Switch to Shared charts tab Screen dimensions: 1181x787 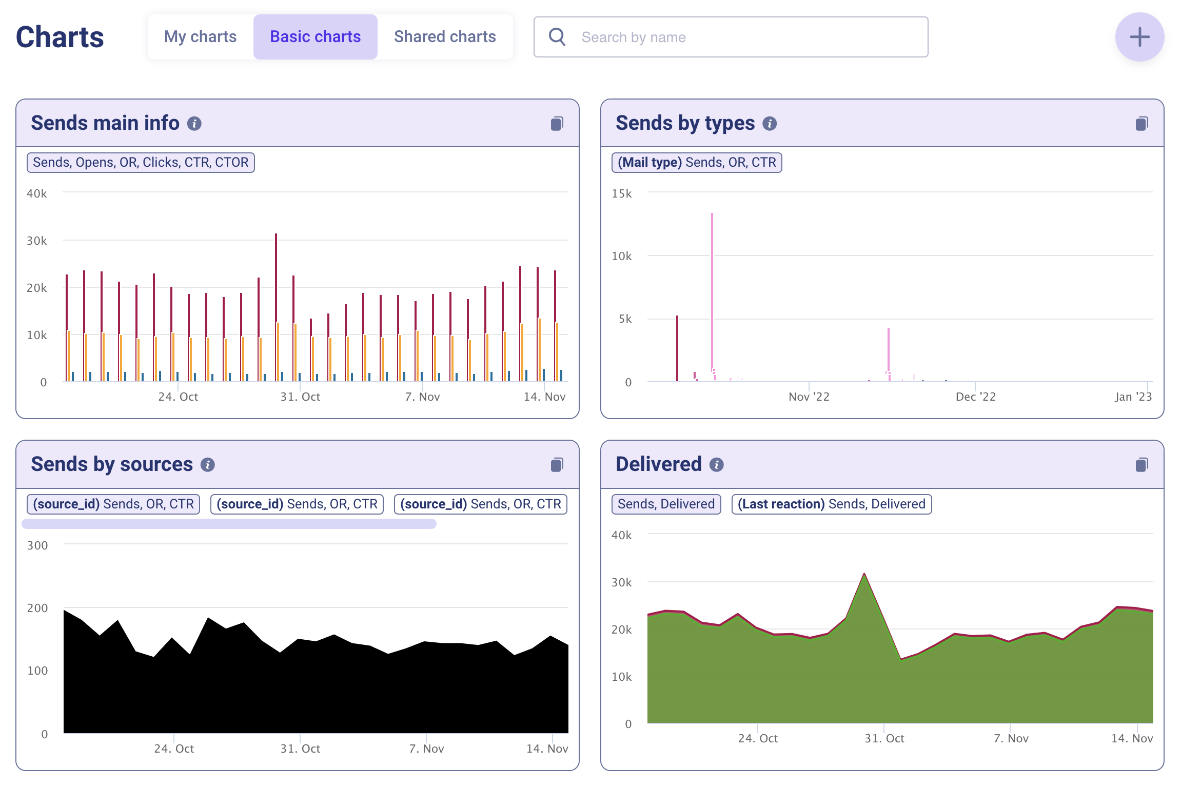click(x=444, y=37)
